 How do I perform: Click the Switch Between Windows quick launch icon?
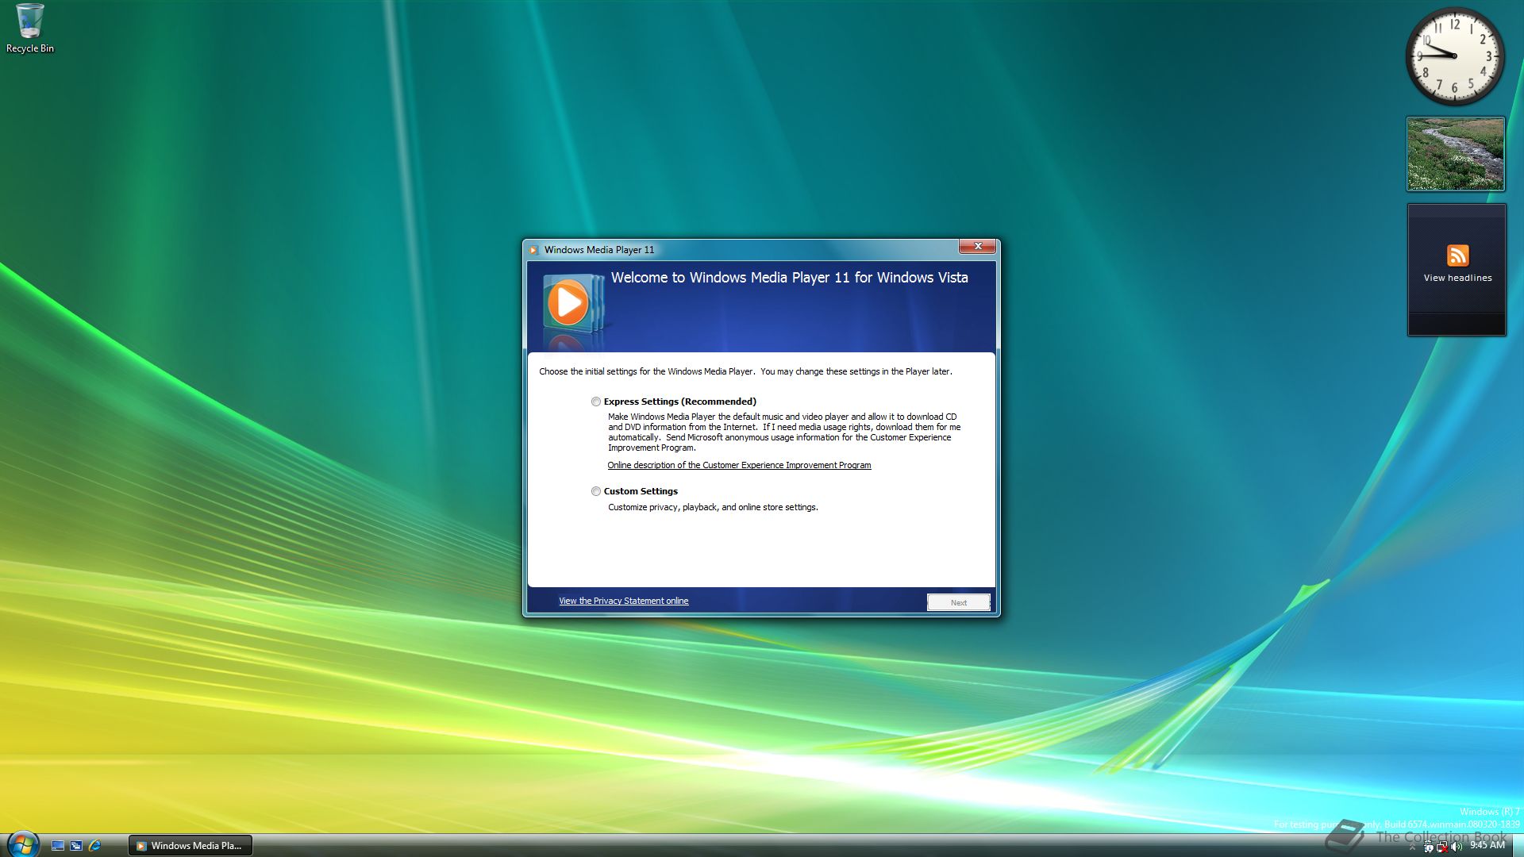(76, 846)
